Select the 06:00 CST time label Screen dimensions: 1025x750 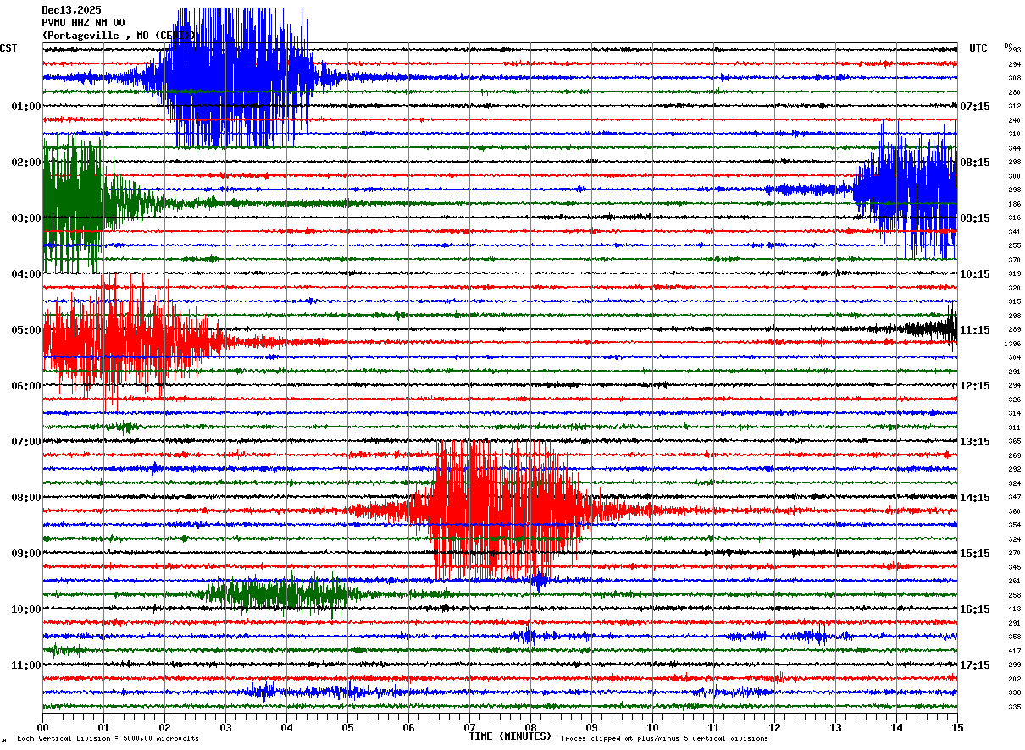tap(26, 386)
